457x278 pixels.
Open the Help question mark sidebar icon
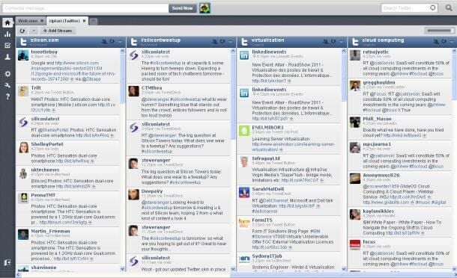[7, 96]
